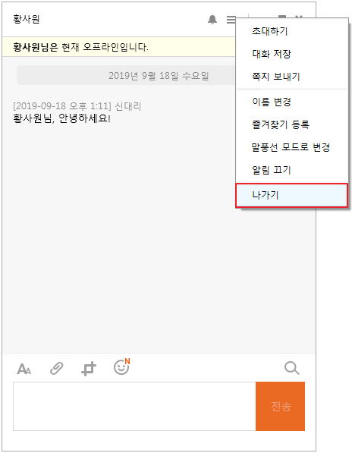Click the offline status notice banner
The image size is (352, 453).
[x=119, y=47]
